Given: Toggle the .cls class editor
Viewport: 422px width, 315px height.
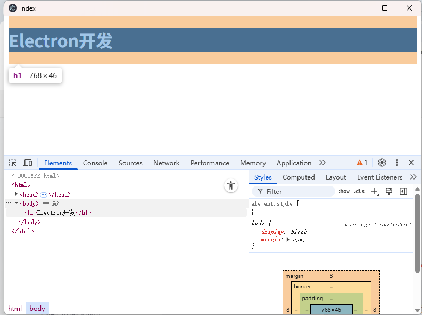Looking at the screenshot, I should (359, 191).
